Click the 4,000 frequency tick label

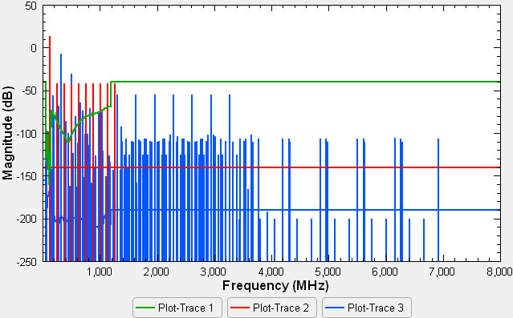[x=271, y=272]
